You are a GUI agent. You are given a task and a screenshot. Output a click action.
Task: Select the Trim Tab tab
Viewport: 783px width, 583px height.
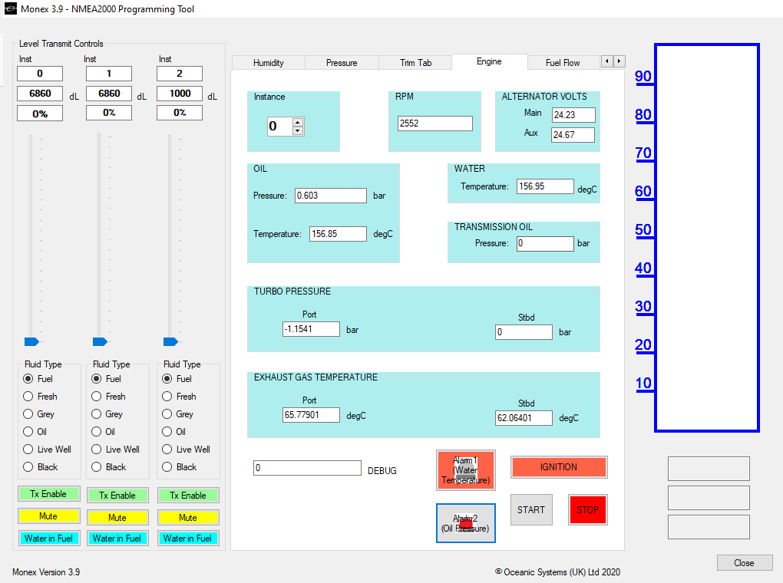coord(415,63)
